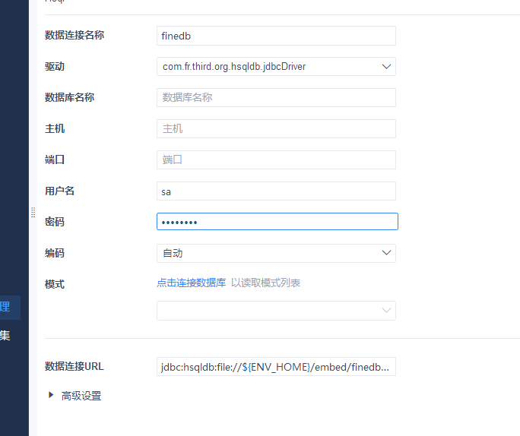The image size is (520, 436).
Task: Click the 数据连接URL jdbc field
Action: coord(276,366)
